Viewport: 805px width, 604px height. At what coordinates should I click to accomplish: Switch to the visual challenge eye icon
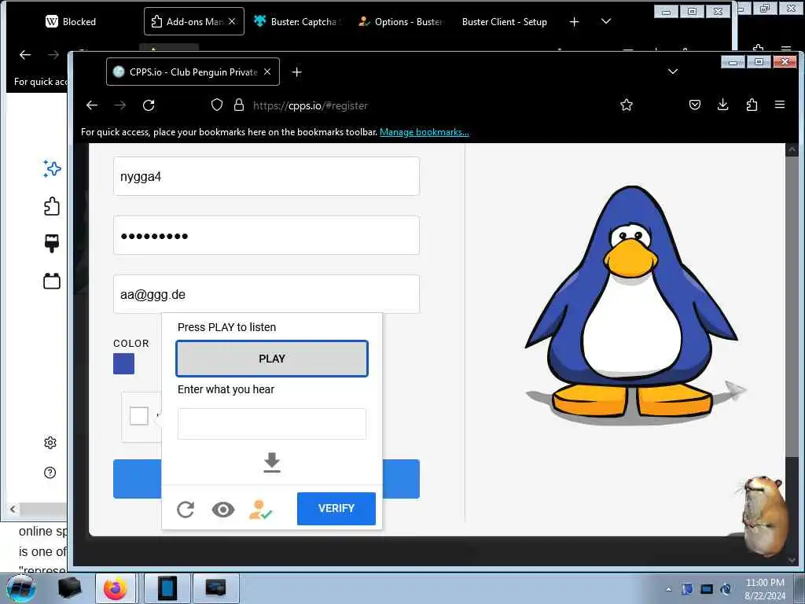[222, 509]
